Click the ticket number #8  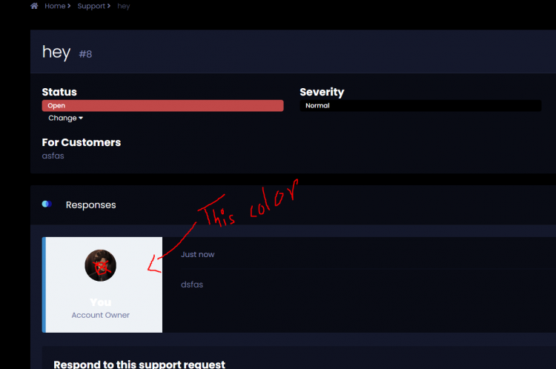point(85,54)
